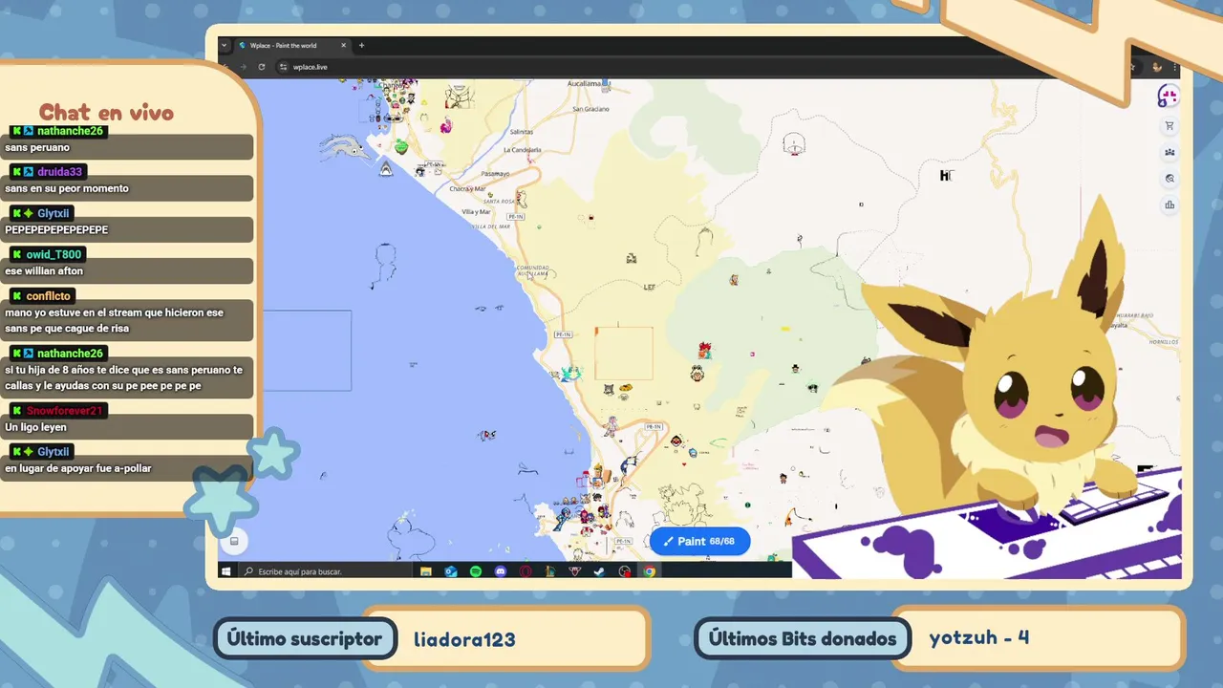This screenshot has height=688, width=1223.
Task: Click the 'Escribe aquí para buscar' search box
Action: (x=323, y=571)
